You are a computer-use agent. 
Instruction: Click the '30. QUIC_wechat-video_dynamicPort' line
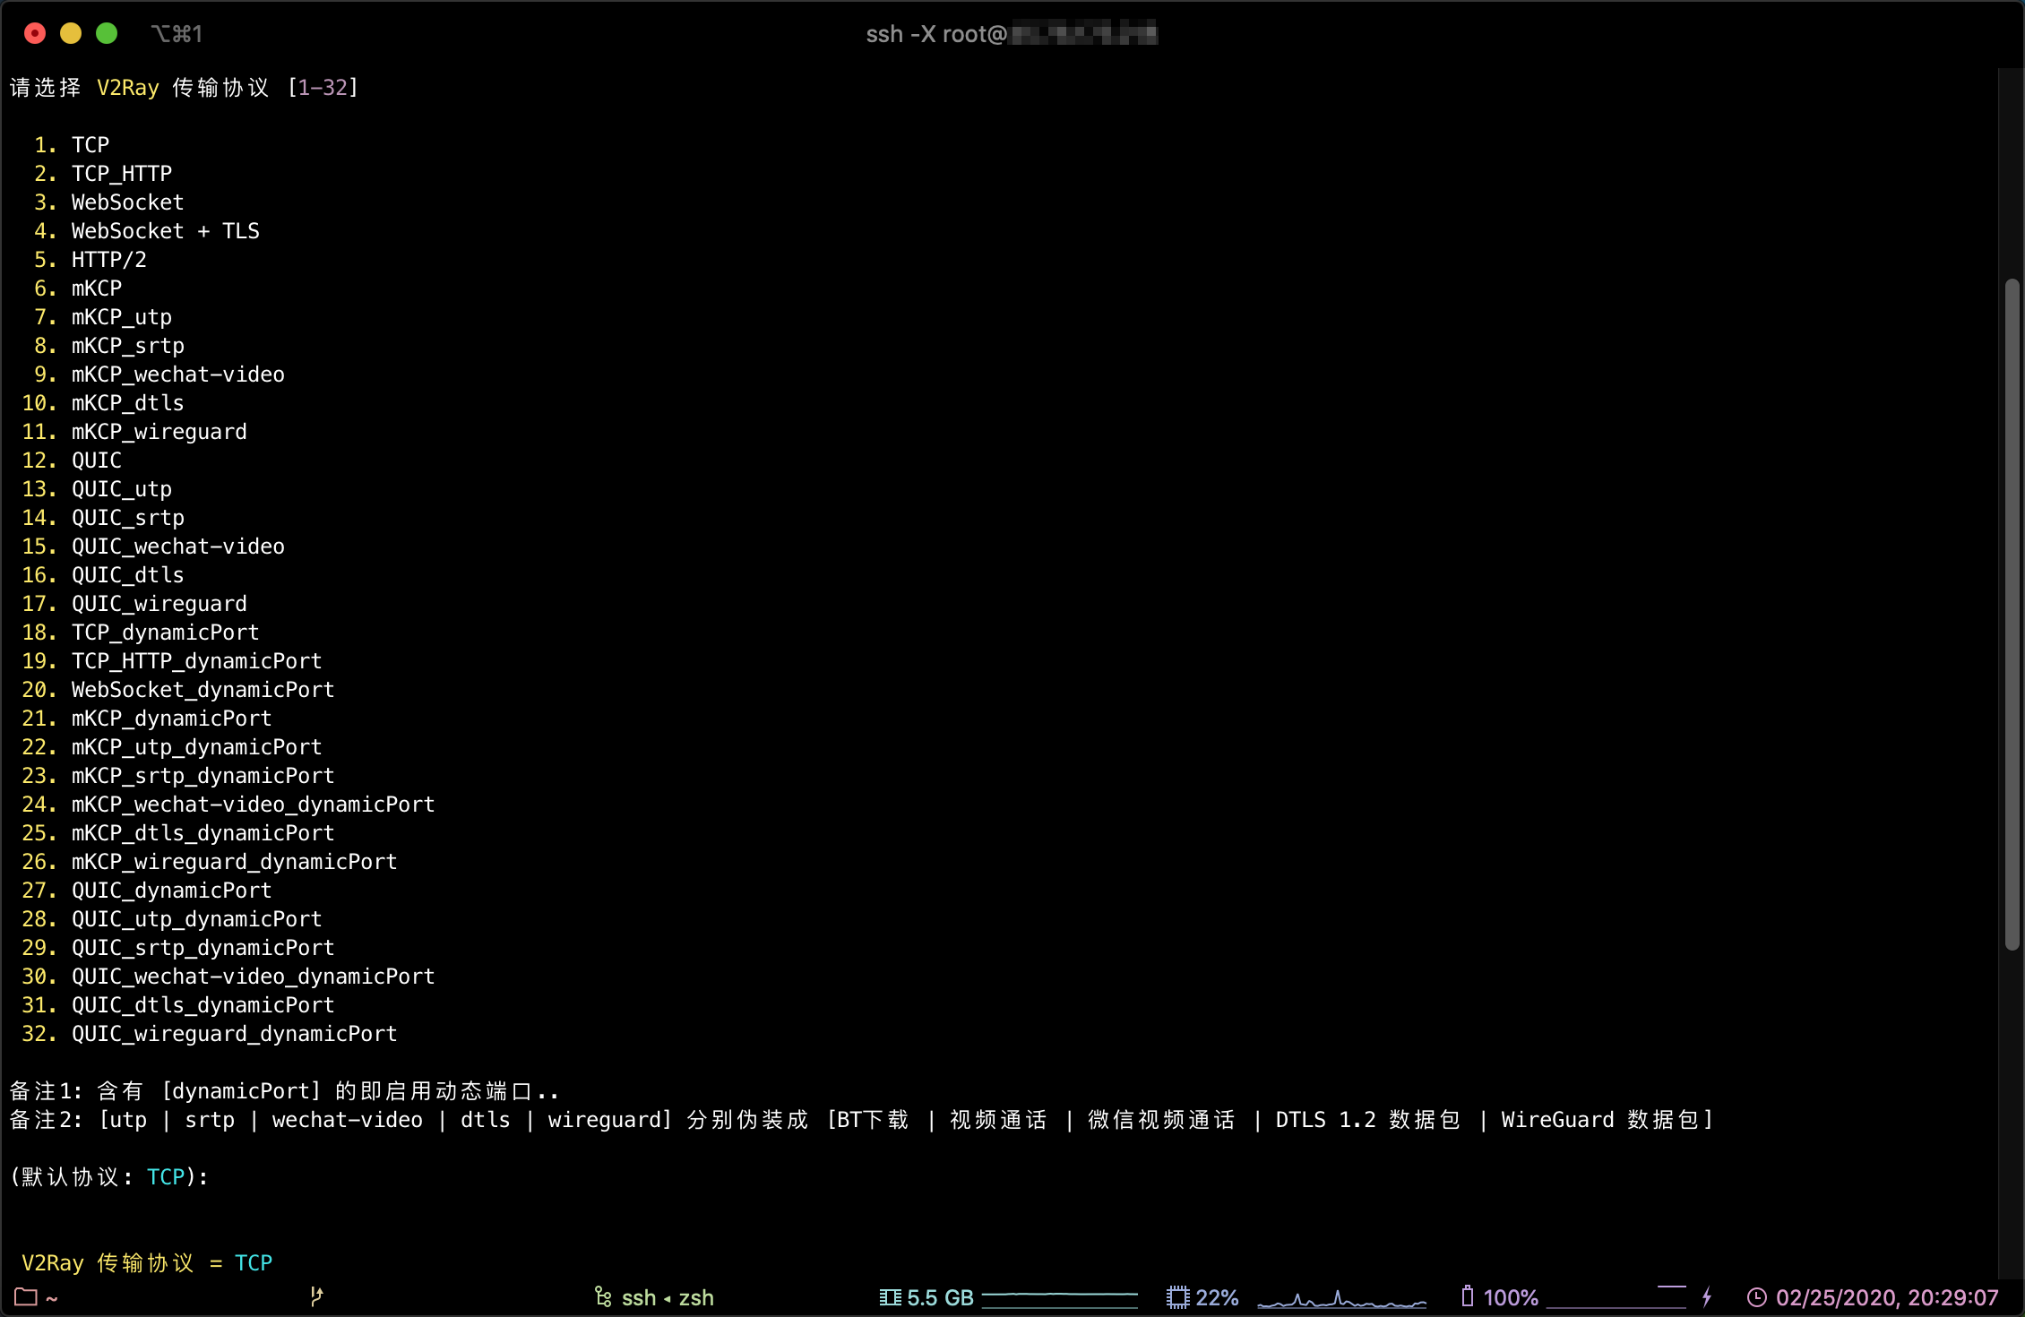tap(228, 977)
